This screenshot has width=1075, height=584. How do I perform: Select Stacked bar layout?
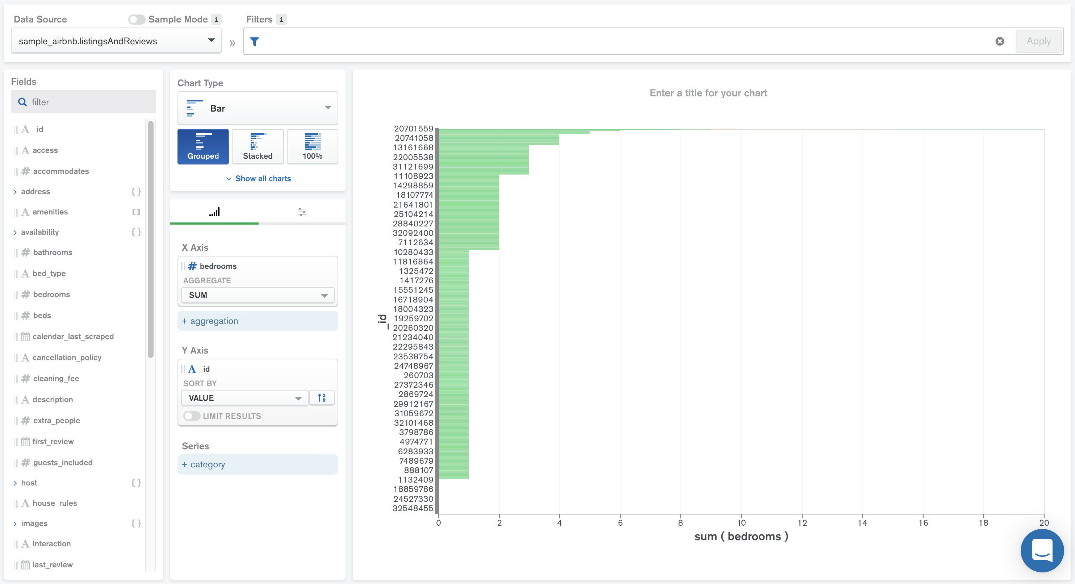pos(258,146)
